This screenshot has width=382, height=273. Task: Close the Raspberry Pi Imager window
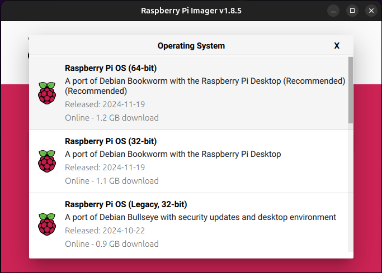coord(371,11)
